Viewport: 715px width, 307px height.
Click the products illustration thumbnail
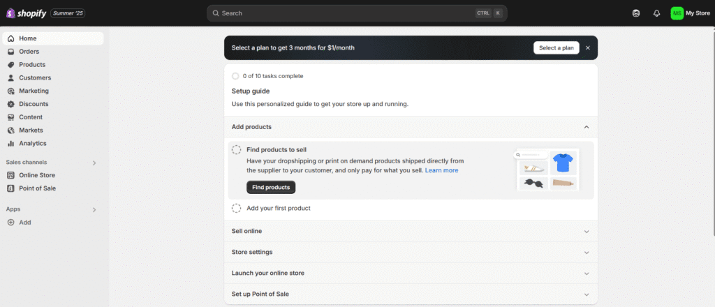[547, 170]
